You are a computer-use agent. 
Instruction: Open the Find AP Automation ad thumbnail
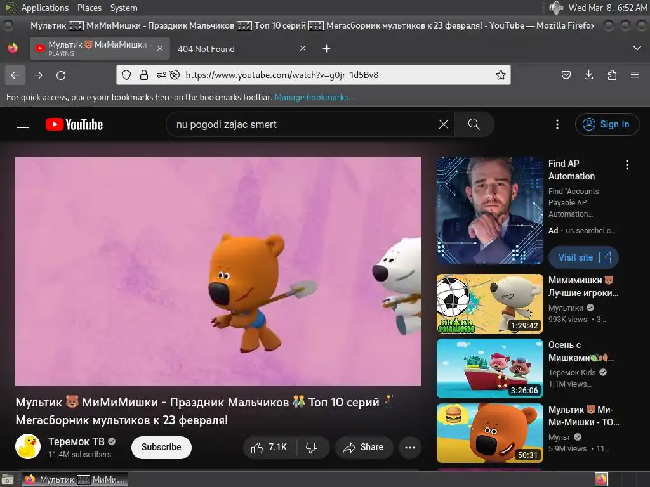(x=489, y=211)
